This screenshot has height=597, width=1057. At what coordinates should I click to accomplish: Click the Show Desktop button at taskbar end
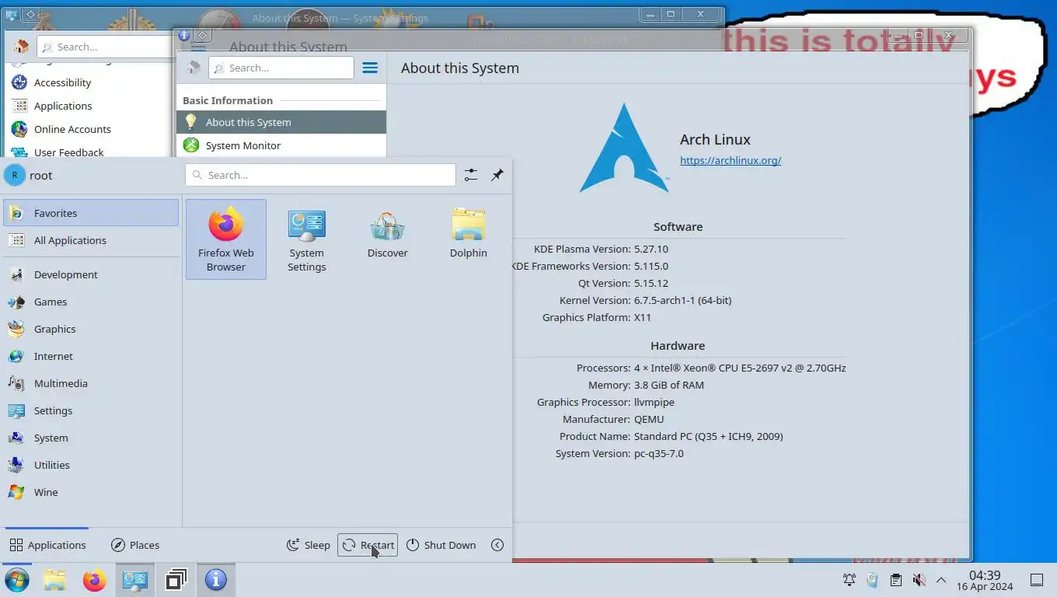tap(1036, 580)
